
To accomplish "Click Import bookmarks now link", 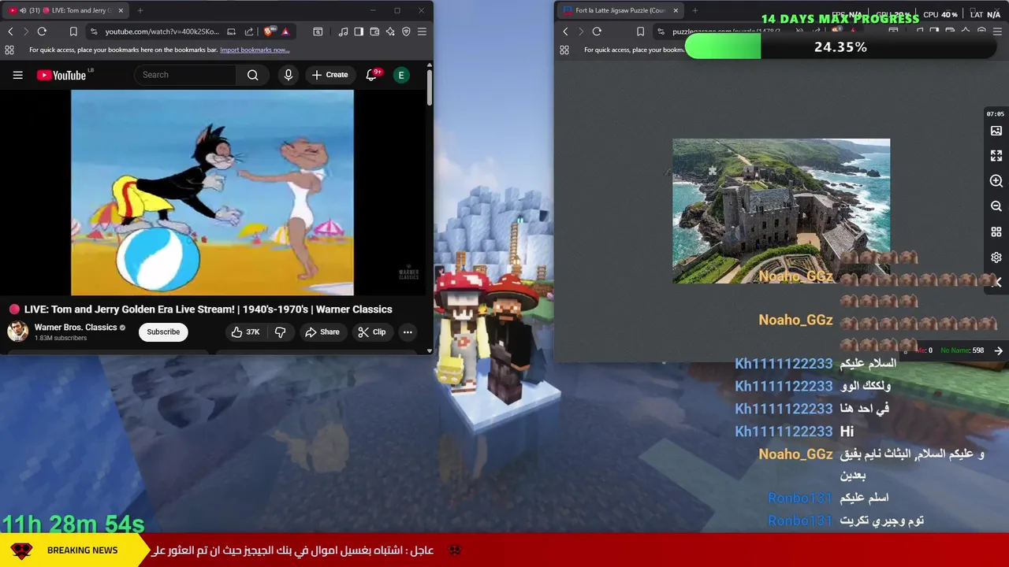I will (x=255, y=50).
